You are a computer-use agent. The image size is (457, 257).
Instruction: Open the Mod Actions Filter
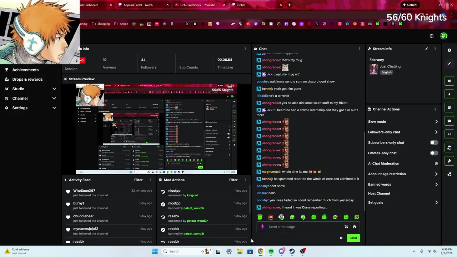pyautogui.click(x=233, y=180)
